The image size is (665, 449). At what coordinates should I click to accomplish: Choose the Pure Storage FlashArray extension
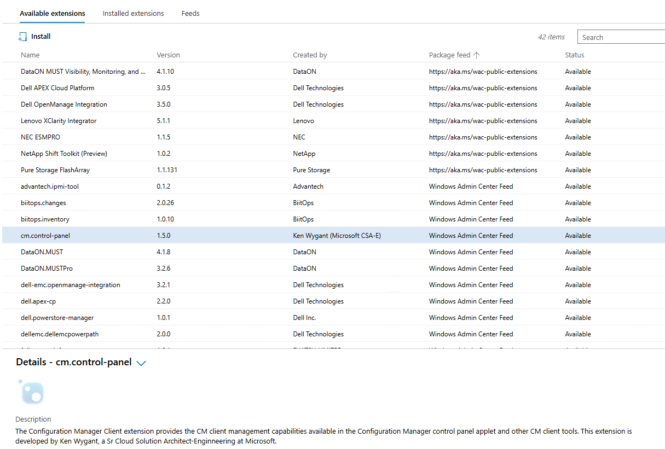55,170
